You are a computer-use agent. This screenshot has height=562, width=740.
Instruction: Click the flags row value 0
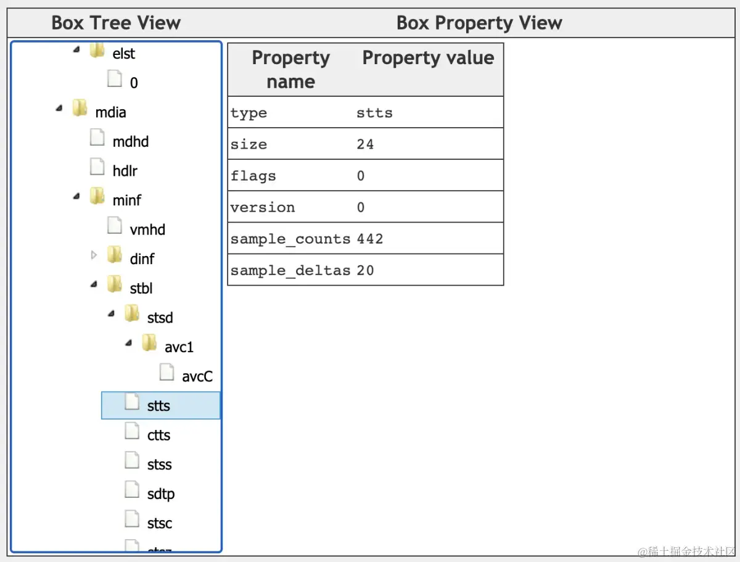361,176
